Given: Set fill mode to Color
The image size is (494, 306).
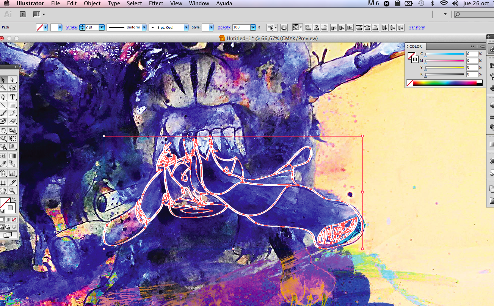Looking at the screenshot, I should [2, 220].
